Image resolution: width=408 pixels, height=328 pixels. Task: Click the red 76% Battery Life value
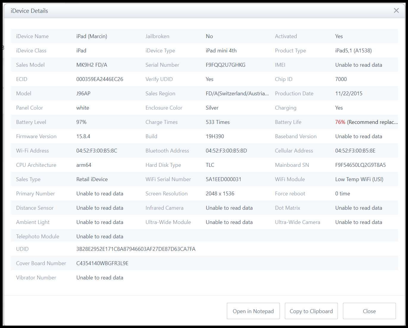[x=340, y=122]
